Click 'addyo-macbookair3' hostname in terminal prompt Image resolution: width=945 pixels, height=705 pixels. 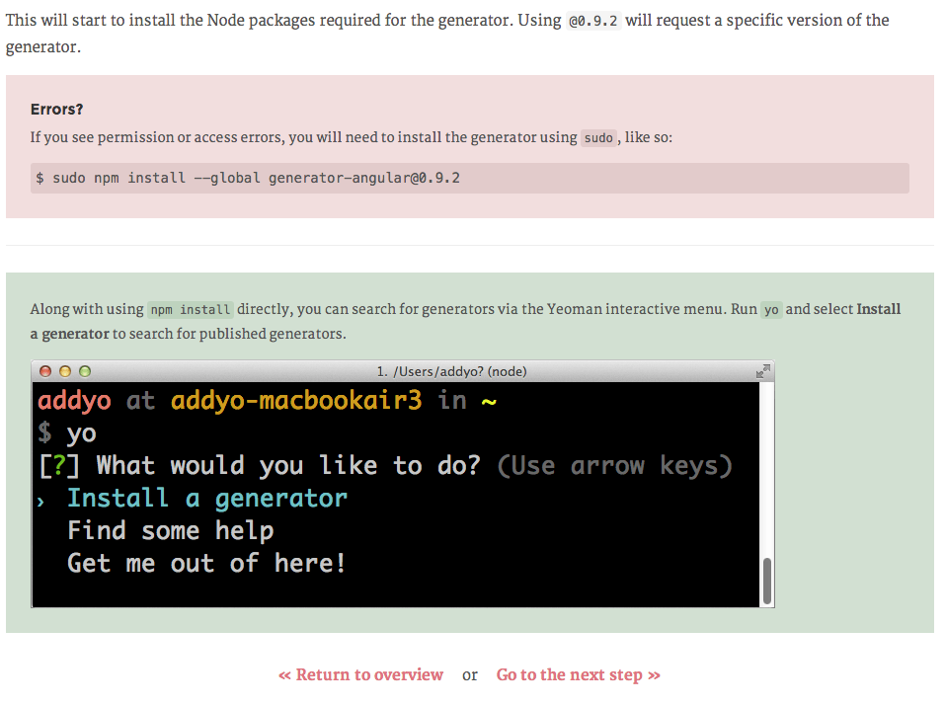click(x=296, y=400)
